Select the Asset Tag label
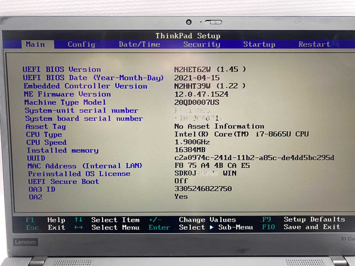Screen dimensions: 355x266 46,127
